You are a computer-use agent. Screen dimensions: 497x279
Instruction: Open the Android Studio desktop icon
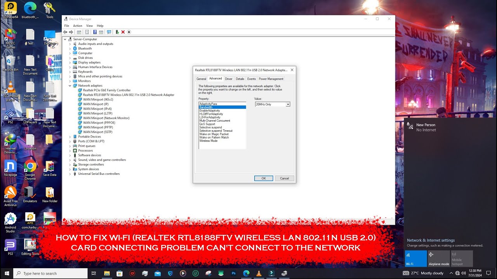pos(10,222)
